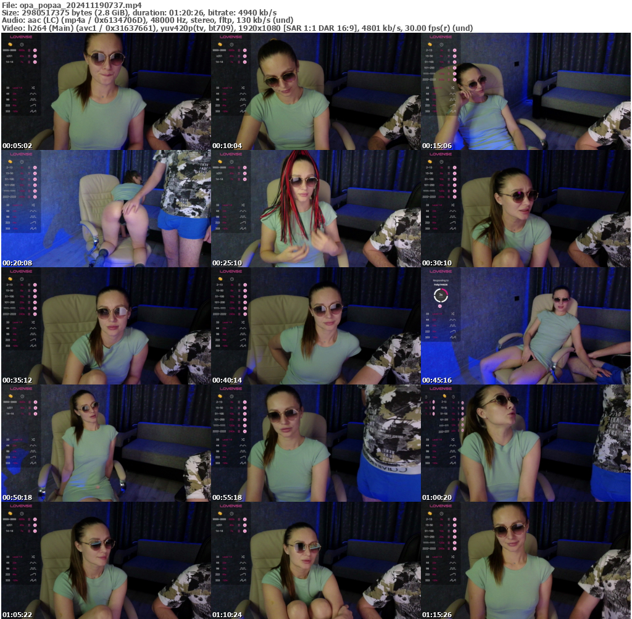Click the 00:45:16 timestamp label

(436, 380)
